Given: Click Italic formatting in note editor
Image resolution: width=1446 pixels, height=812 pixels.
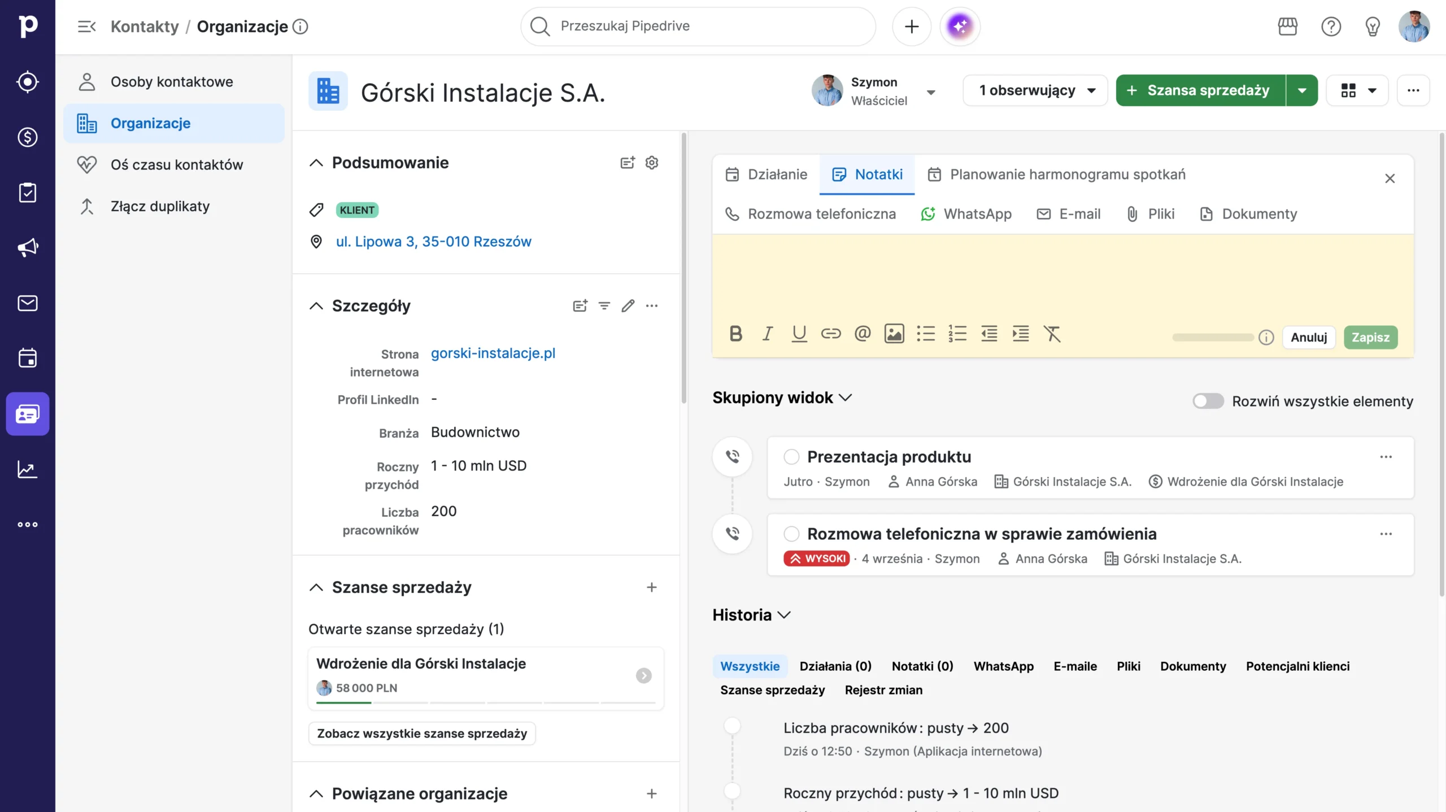Looking at the screenshot, I should (767, 334).
